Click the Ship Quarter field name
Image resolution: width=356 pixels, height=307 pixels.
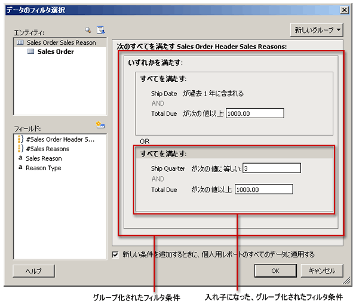(168, 168)
